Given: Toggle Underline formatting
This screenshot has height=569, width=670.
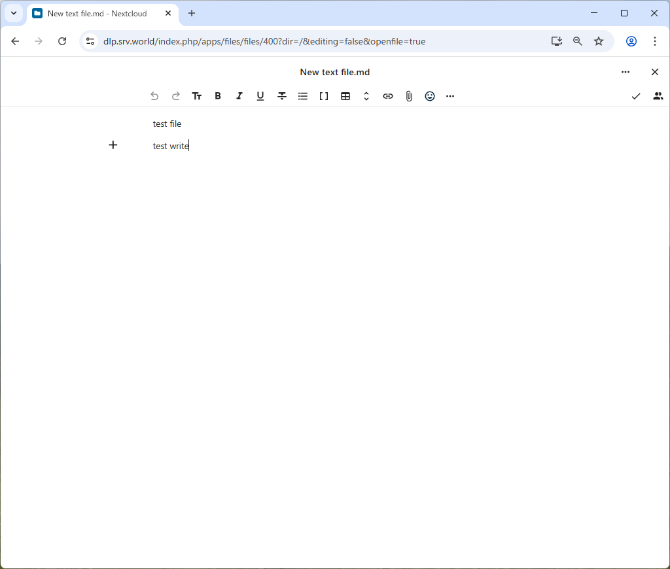Looking at the screenshot, I should (x=260, y=96).
